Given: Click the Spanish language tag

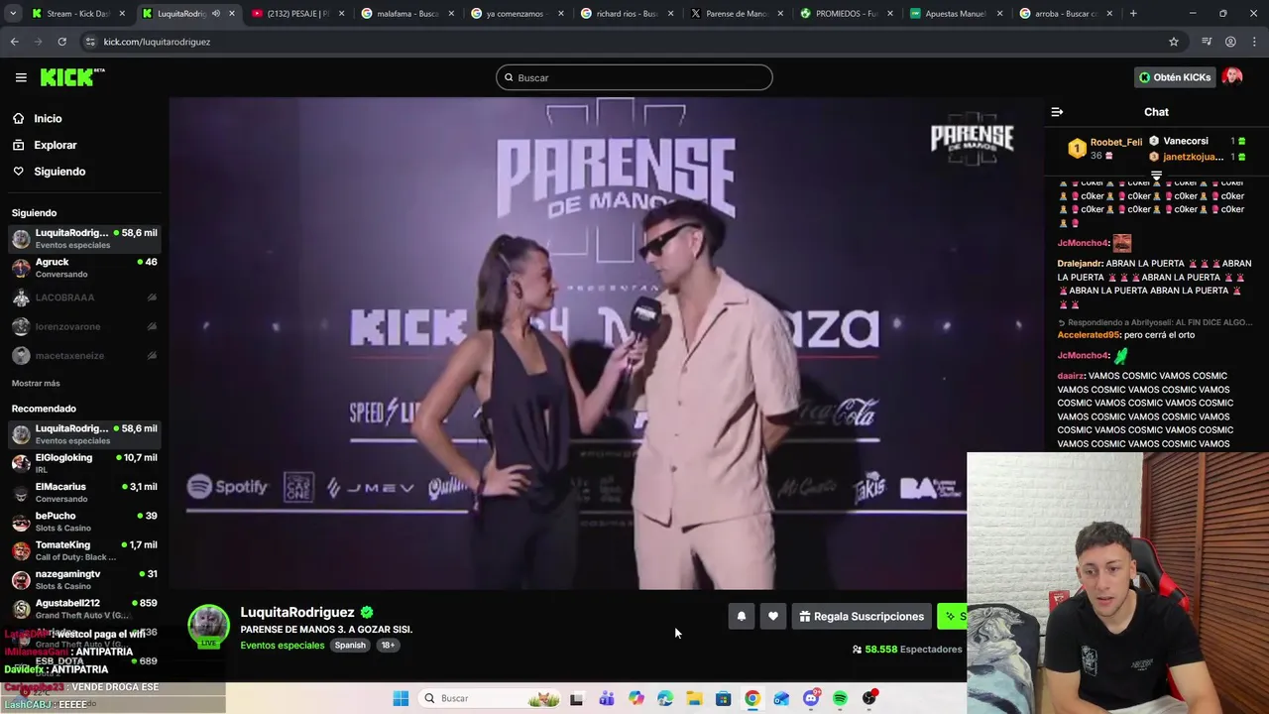Looking at the screenshot, I should pos(350,646).
